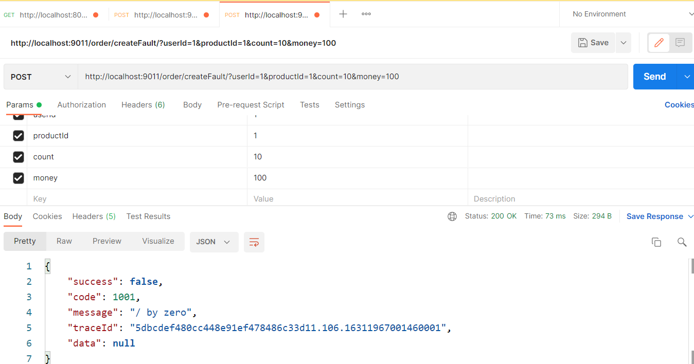Open the Tests tab
This screenshot has width=694, height=364.
tap(310, 105)
